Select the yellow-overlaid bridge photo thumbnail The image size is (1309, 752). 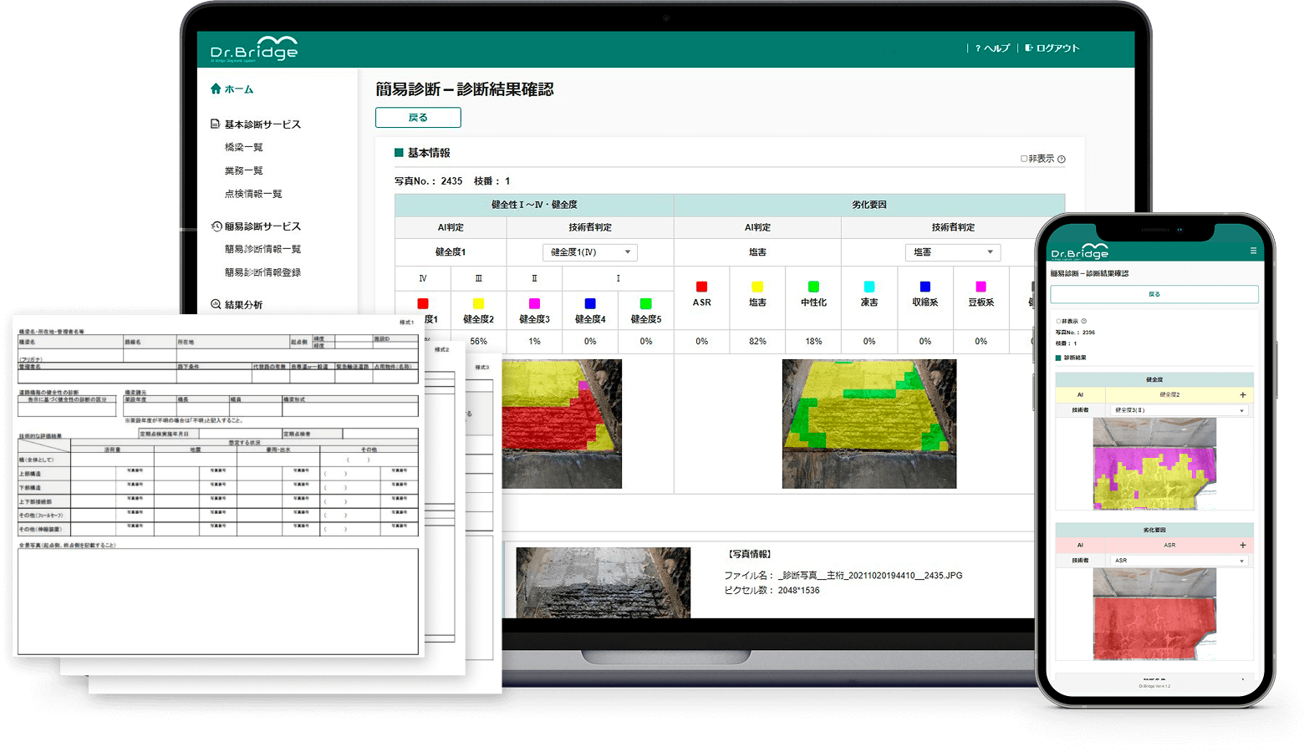869,423
